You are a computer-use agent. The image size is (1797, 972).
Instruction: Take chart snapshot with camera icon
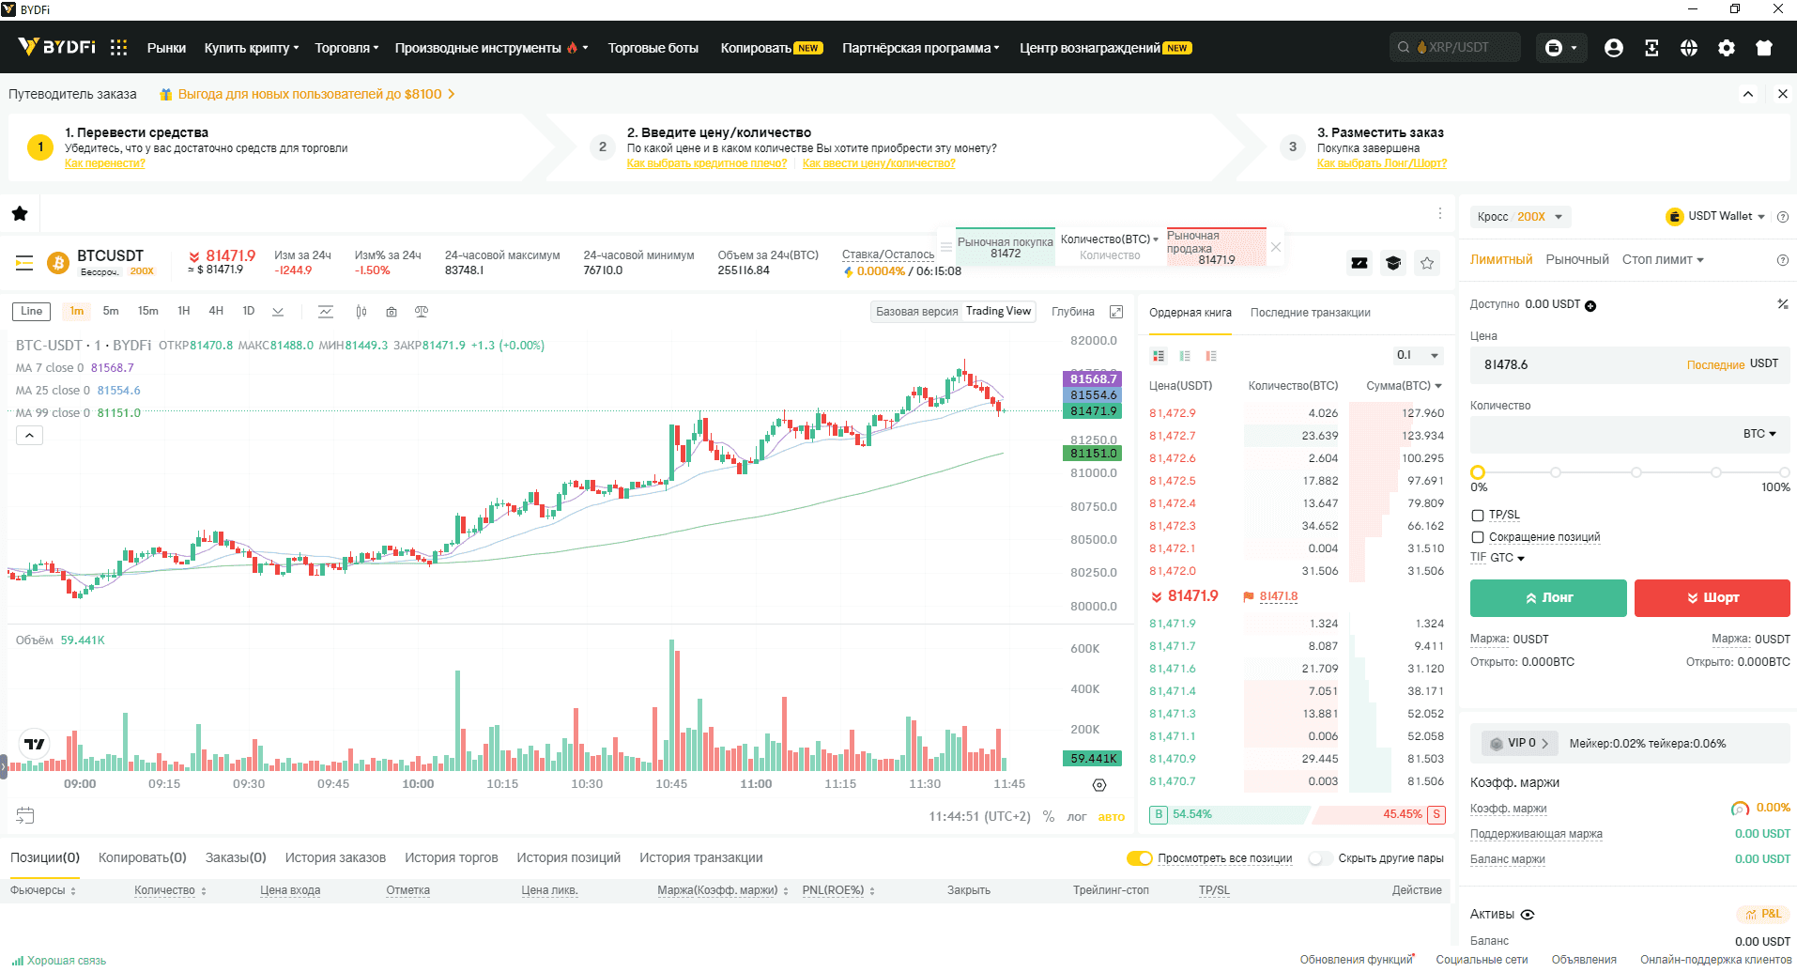(x=392, y=311)
